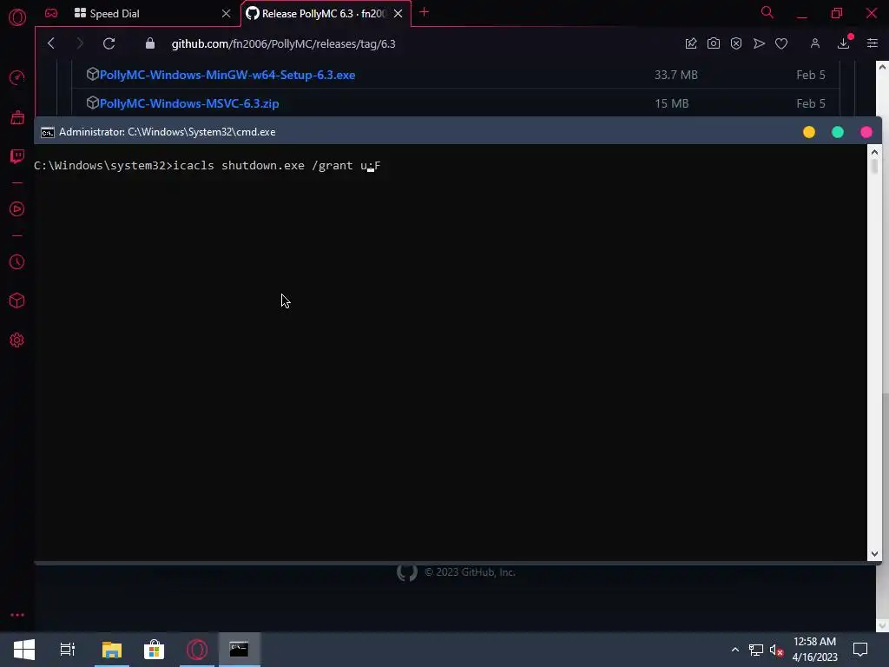
Task: Click the muted volume tray icon
Action: coord(776,650)
